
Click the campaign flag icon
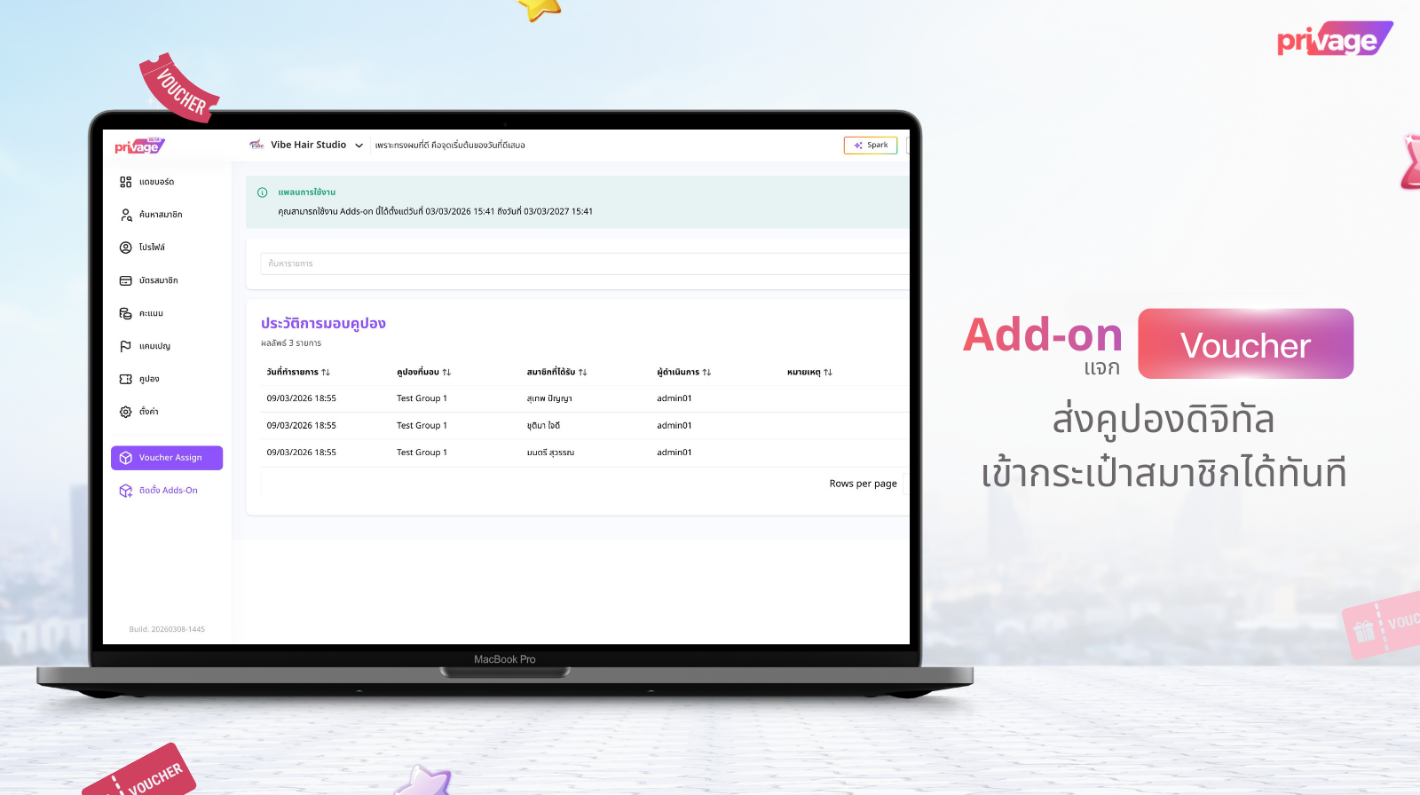(126, 346)
